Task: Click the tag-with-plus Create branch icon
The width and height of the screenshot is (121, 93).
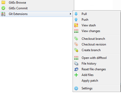Action: click(76, 50)
